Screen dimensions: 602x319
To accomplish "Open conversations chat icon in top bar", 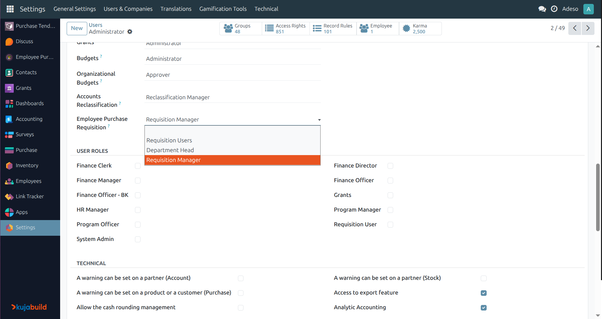I will [542, 9].
